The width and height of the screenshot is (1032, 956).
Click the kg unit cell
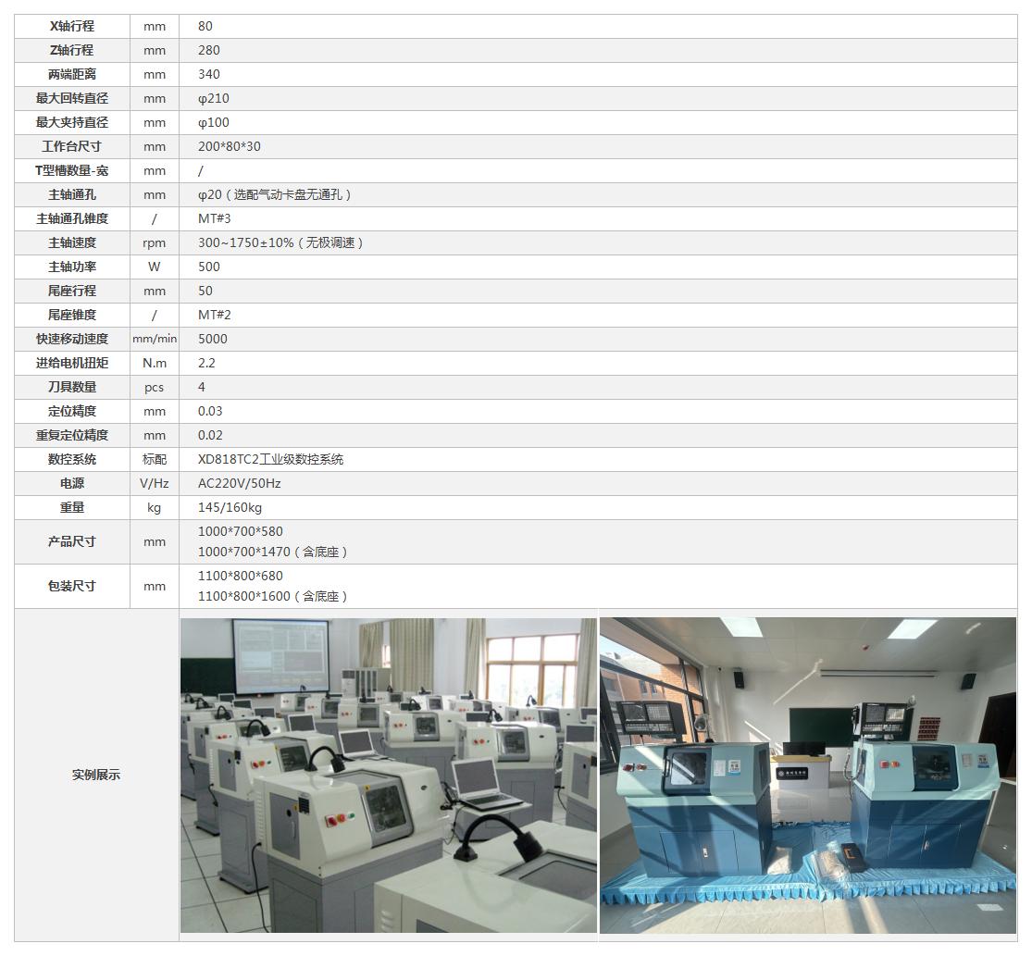(154, 507)
